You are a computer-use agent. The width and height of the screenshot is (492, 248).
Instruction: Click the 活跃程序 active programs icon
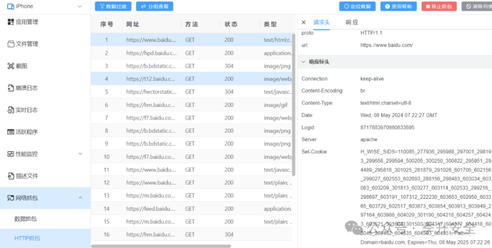tap(11, 132)
